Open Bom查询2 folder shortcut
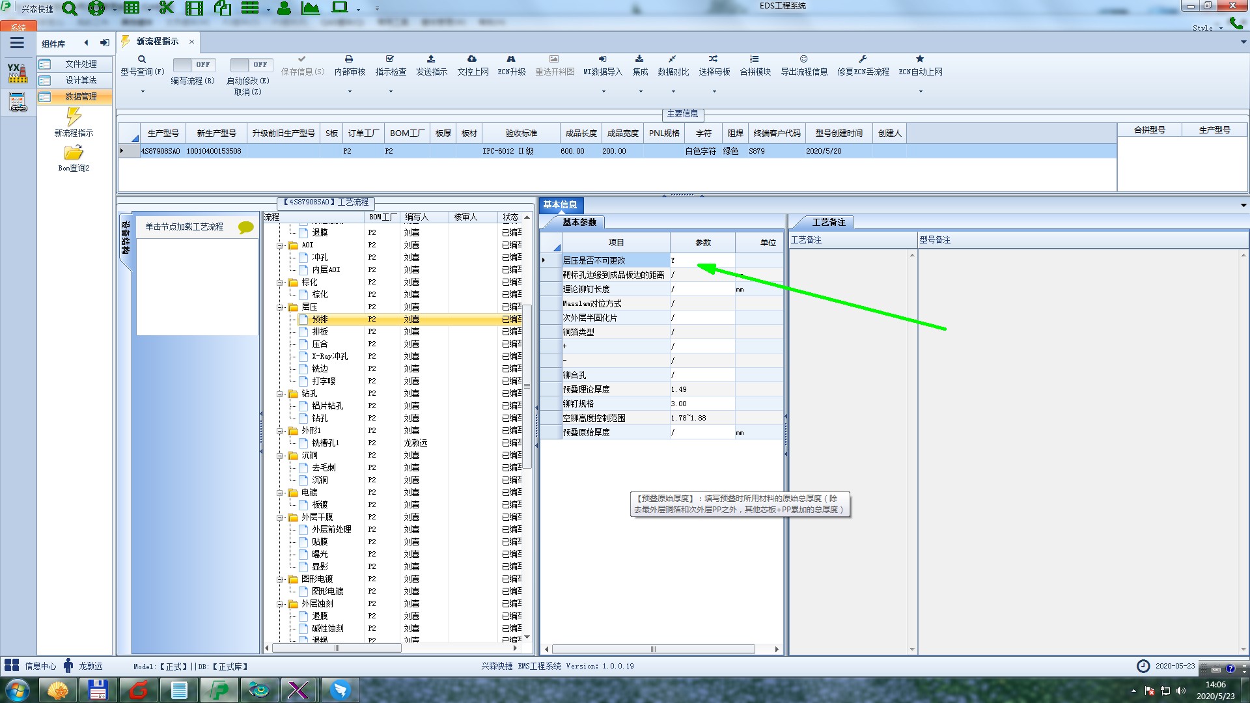The height and width of the screenshot is (703, 1250). [x=74, y=158]
